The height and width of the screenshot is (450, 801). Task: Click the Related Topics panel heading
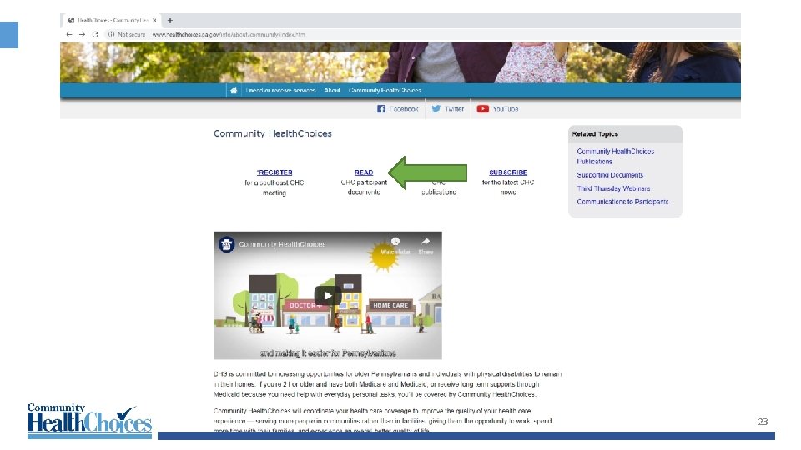click(x=595, y=133)
